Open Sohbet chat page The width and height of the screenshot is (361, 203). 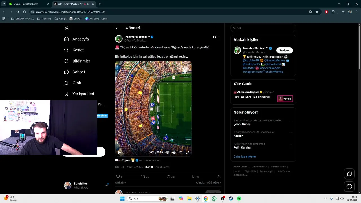click(74, 72)
